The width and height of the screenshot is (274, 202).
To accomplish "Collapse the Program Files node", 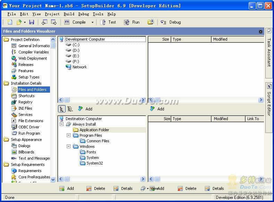I will (68, 135).
